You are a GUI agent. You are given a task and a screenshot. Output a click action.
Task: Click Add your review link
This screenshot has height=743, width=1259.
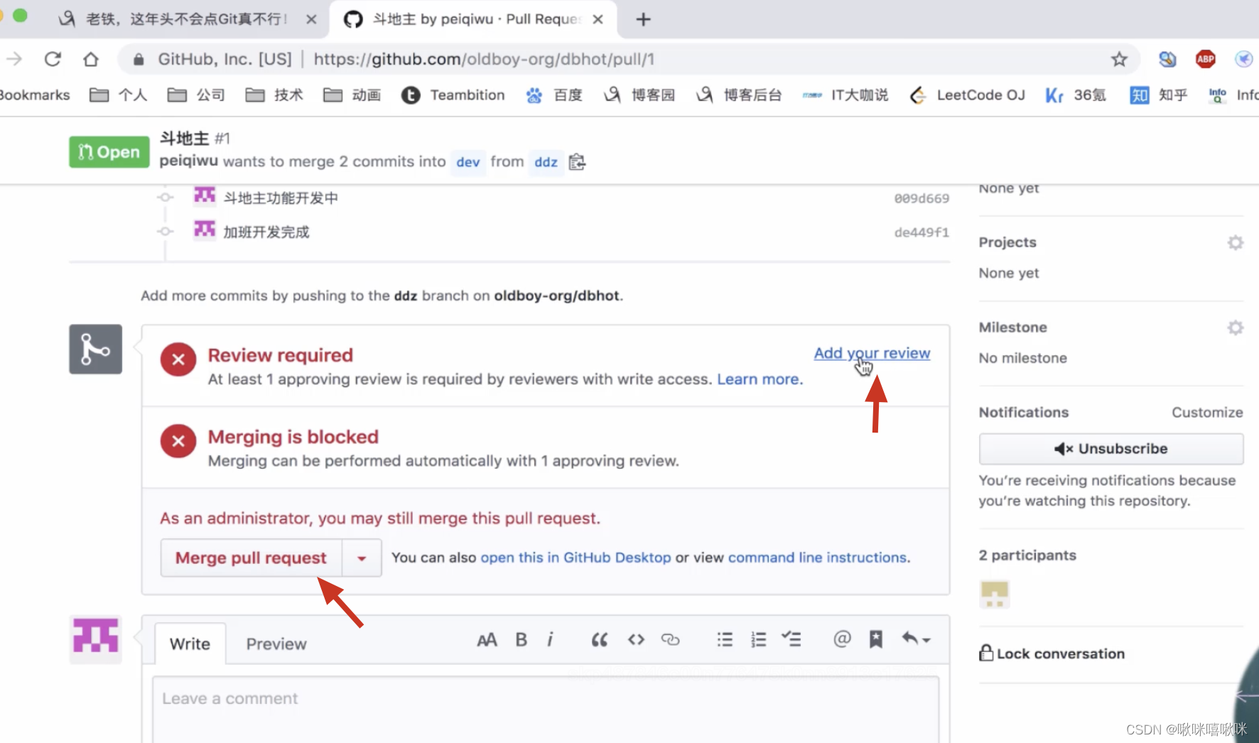pos(872,353)
